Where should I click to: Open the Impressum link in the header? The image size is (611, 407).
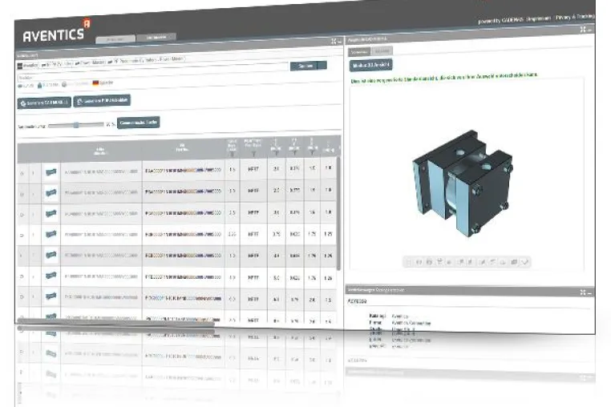(539, 18)
